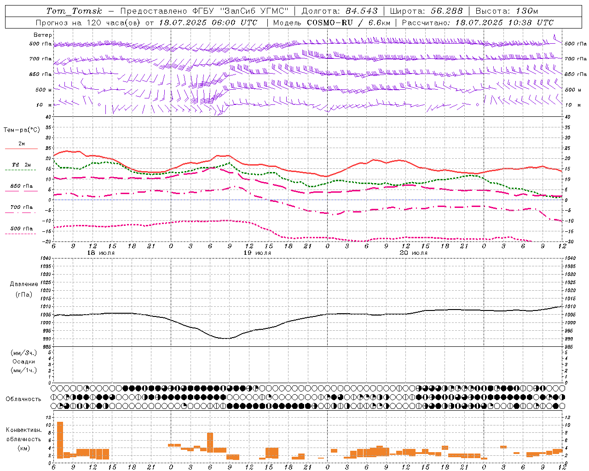
Task: Click the 500 гПа temperature legend entry
Action: pyautogui.click(x=22, y=229)
